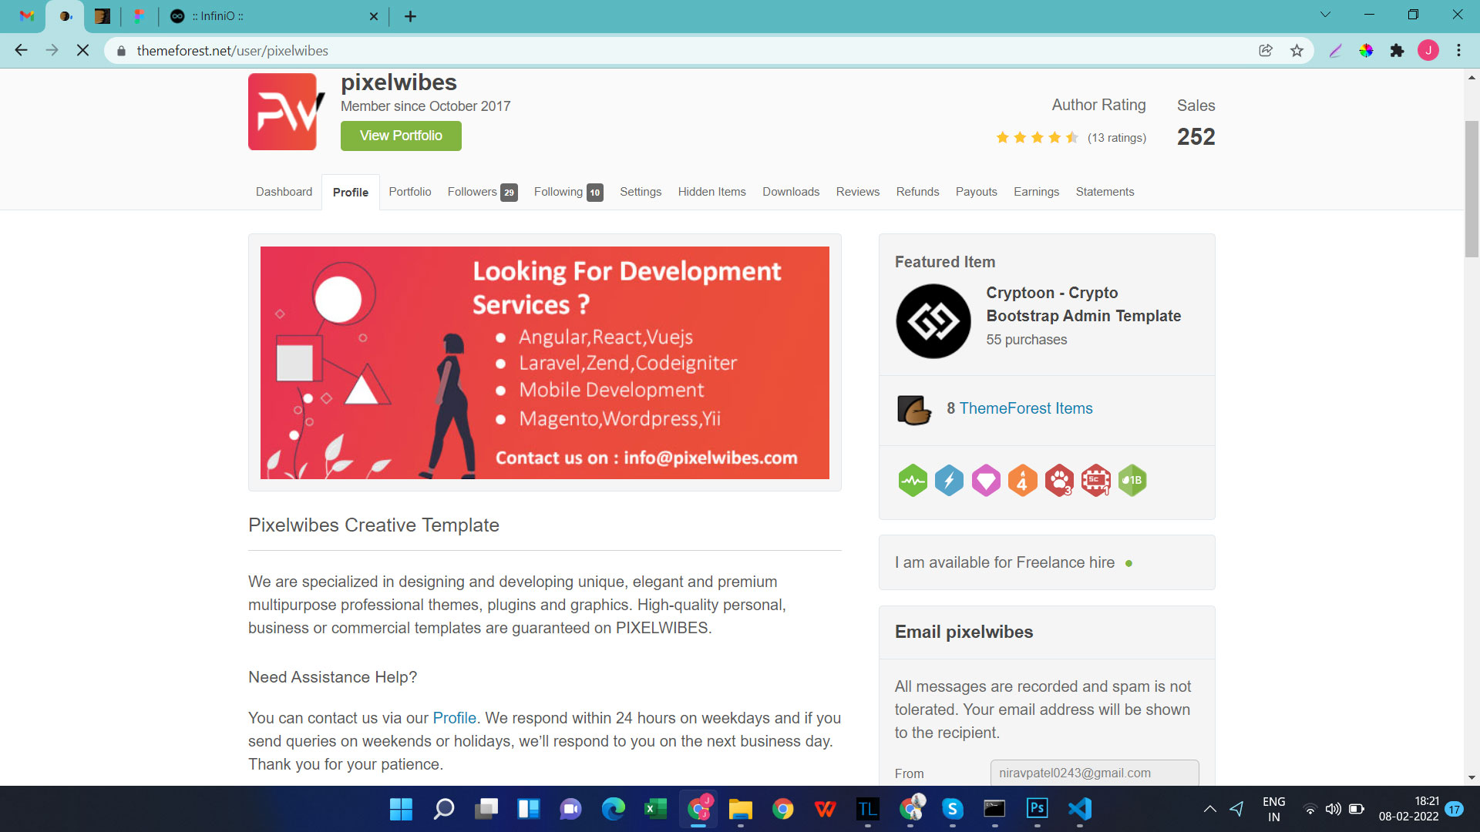Open Chrome three-dot menu
Screen dimensions: 1480x832
tap(1458, 51)
